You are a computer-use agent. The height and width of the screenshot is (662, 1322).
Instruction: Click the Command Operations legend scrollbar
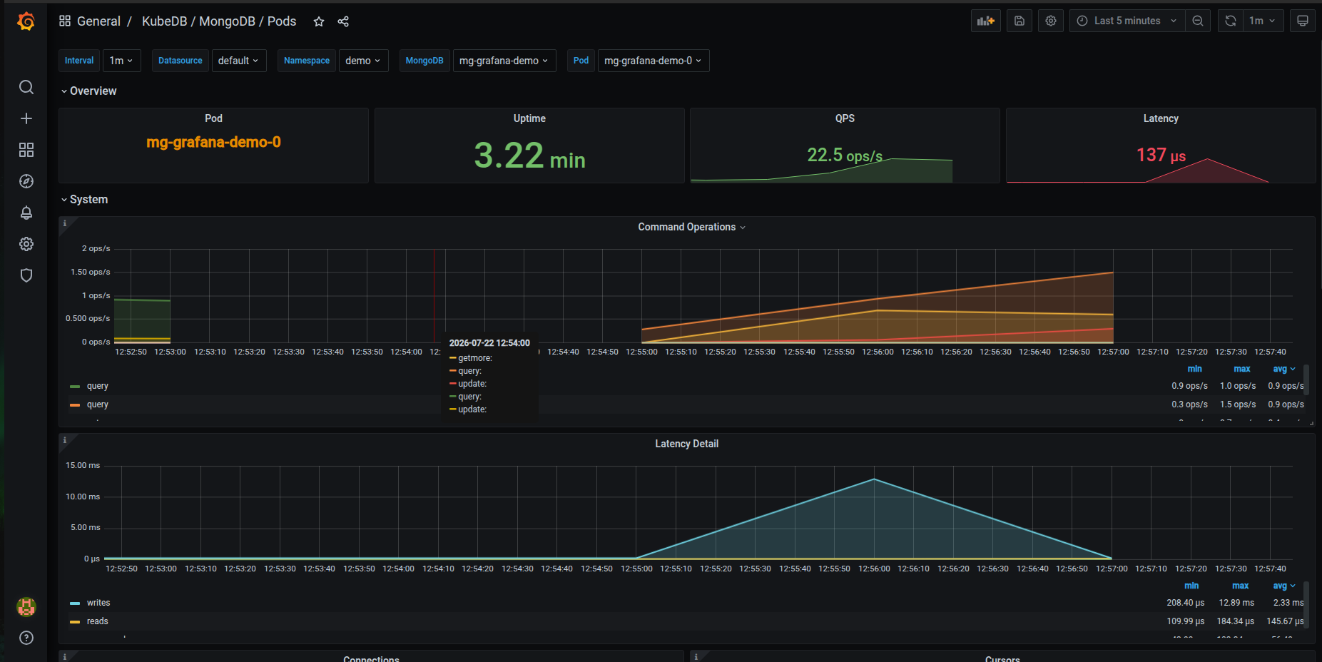pyautogui.click(x=1306, y=380)
